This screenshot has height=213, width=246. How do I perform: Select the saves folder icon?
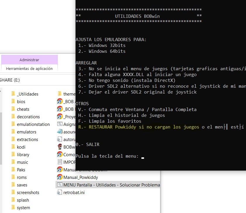tap(13, 185)
